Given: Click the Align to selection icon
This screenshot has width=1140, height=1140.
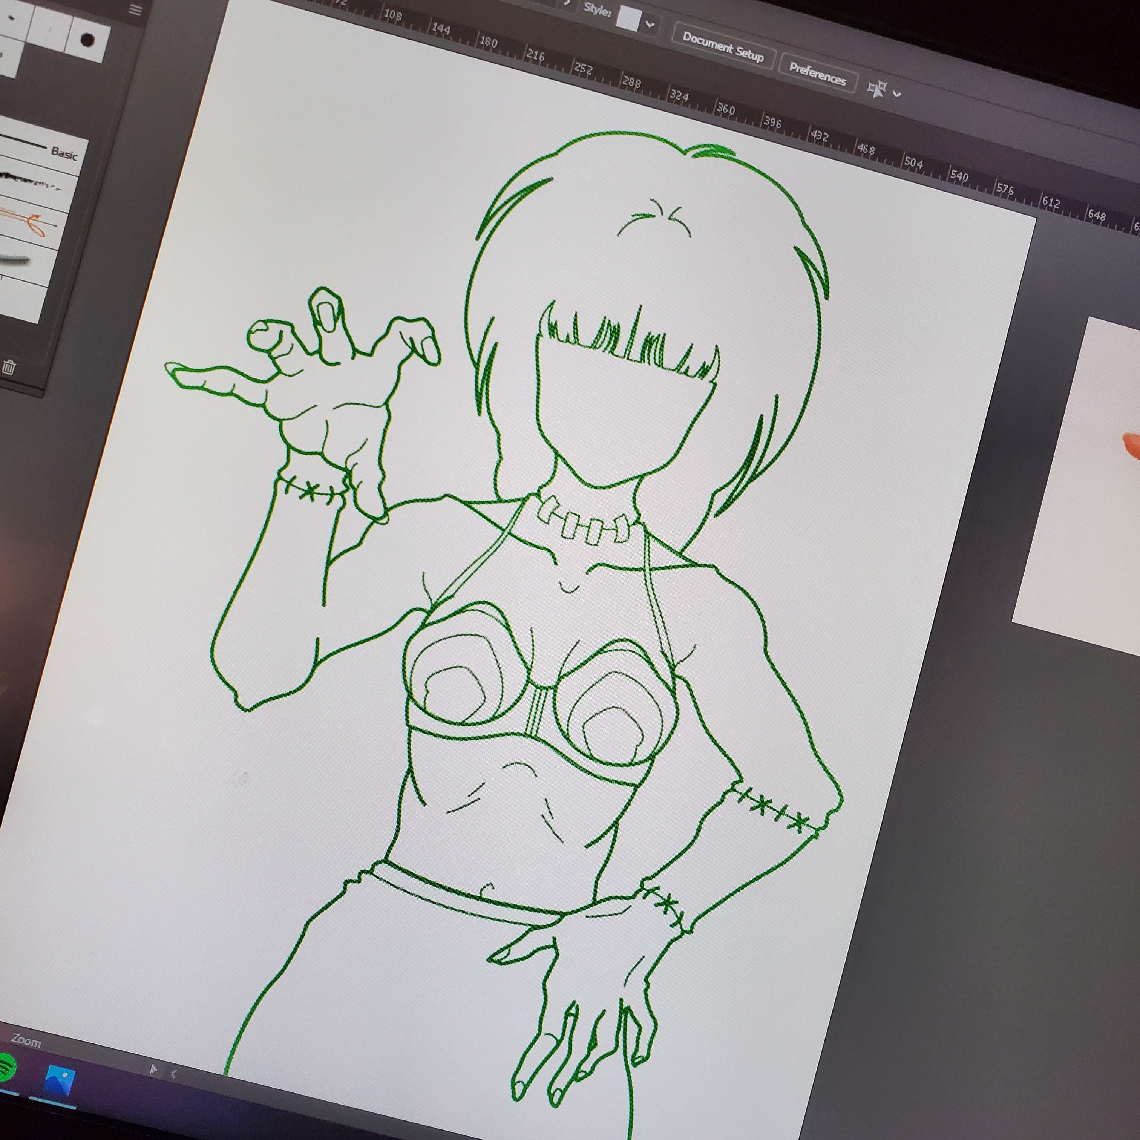Looking at the screenshot, I should point(877,89).
